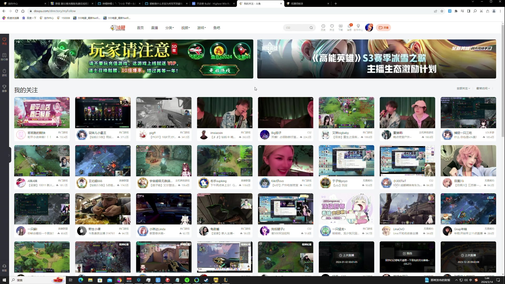Open pigff's live stream thumbnail
Image resolution: width=505 pixels, height=284 pixels.
pyautogui.click(x=164, y=113)
